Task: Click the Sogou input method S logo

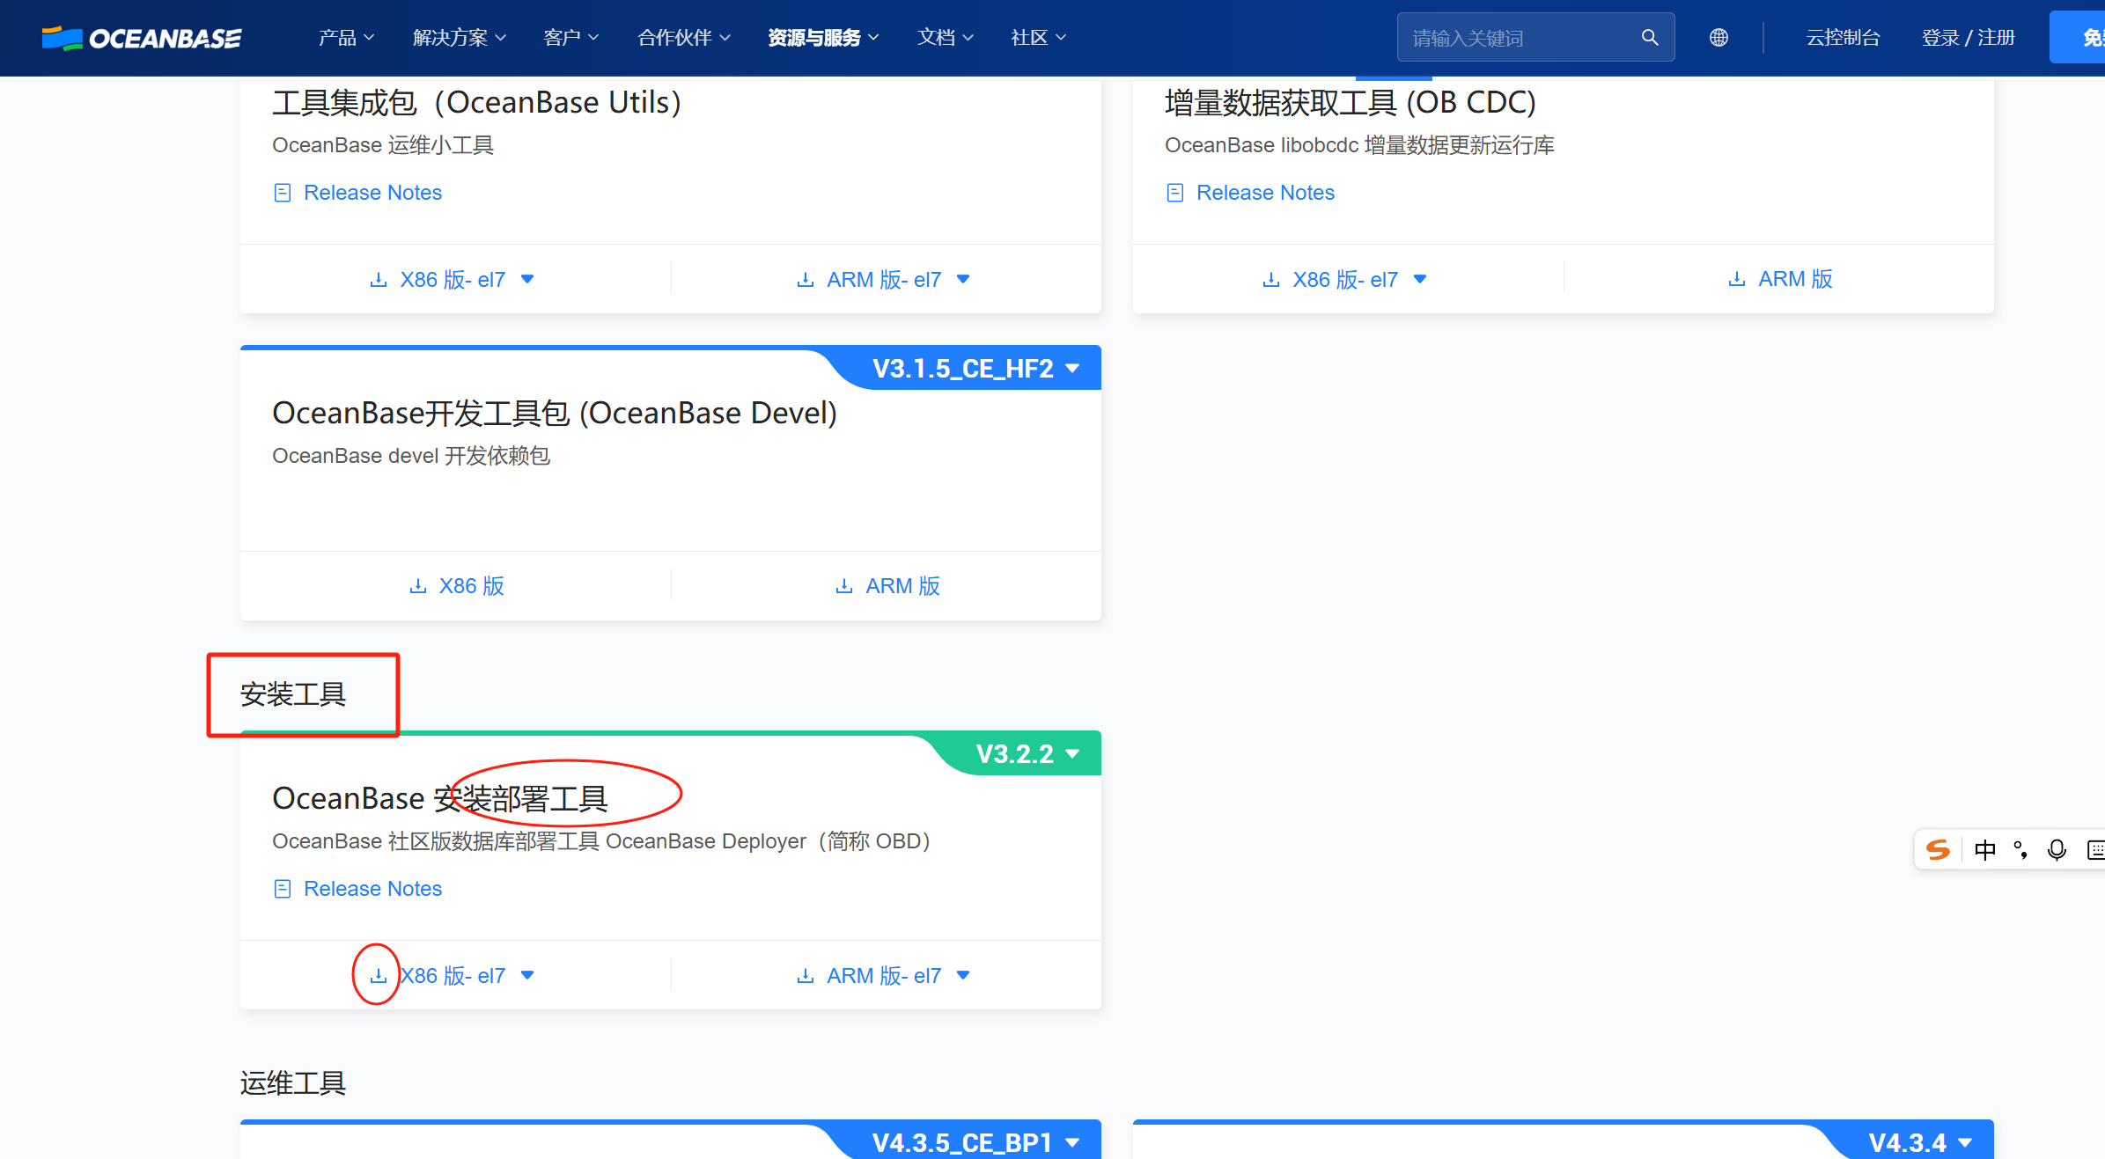Action: click(1939, 849)
